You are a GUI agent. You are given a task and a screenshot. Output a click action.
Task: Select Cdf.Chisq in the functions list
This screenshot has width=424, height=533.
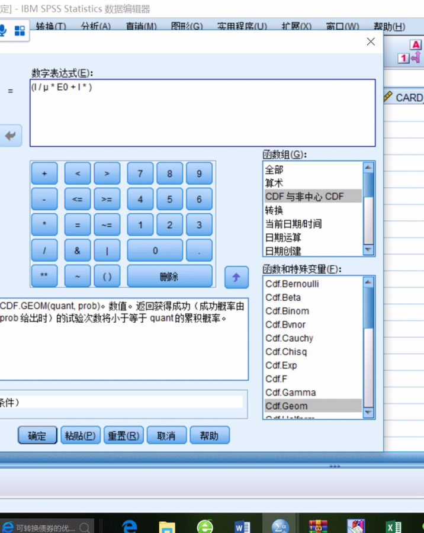(286, 352)
